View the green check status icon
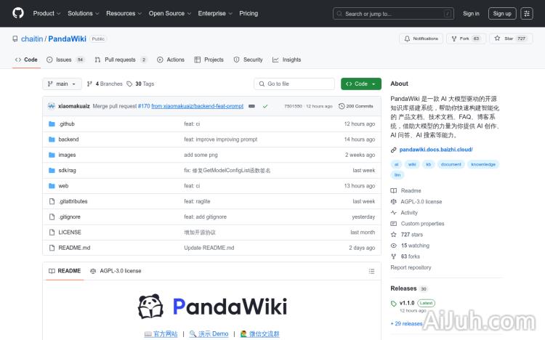545x340 pixels. 265,106
